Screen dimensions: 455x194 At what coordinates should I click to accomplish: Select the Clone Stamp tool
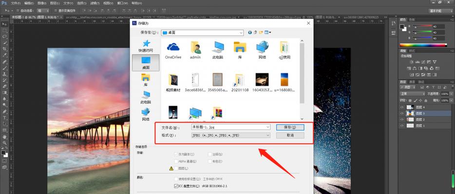pyautogui.click(x=5, y=74)
